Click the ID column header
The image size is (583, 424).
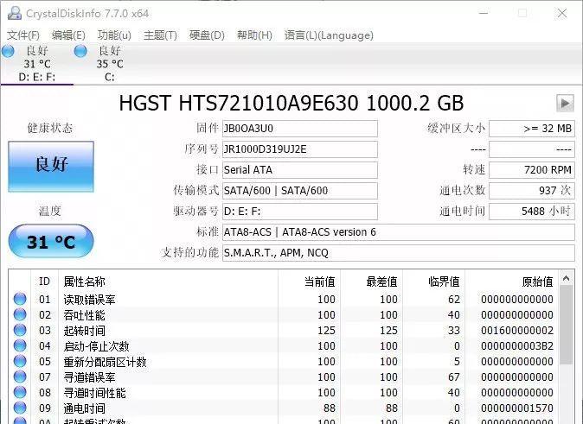click(44, 282)
